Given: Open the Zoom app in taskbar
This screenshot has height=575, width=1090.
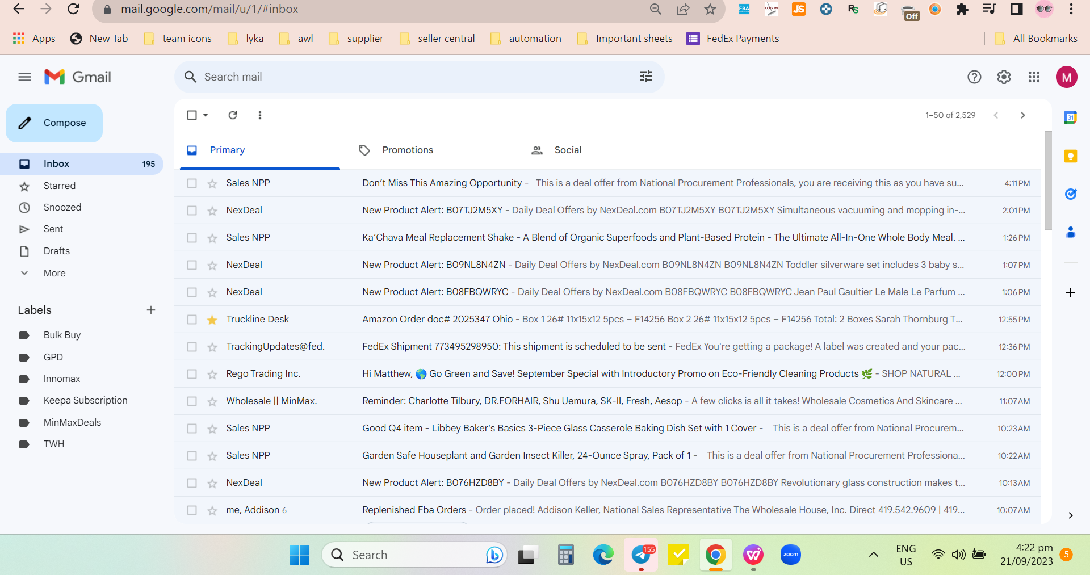Looking at the screenshot, I should click(791, 555).
